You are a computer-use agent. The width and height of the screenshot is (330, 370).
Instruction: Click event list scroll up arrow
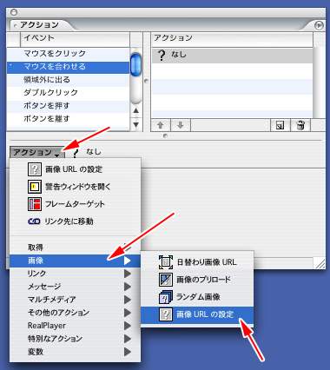[x=135, y=111]
